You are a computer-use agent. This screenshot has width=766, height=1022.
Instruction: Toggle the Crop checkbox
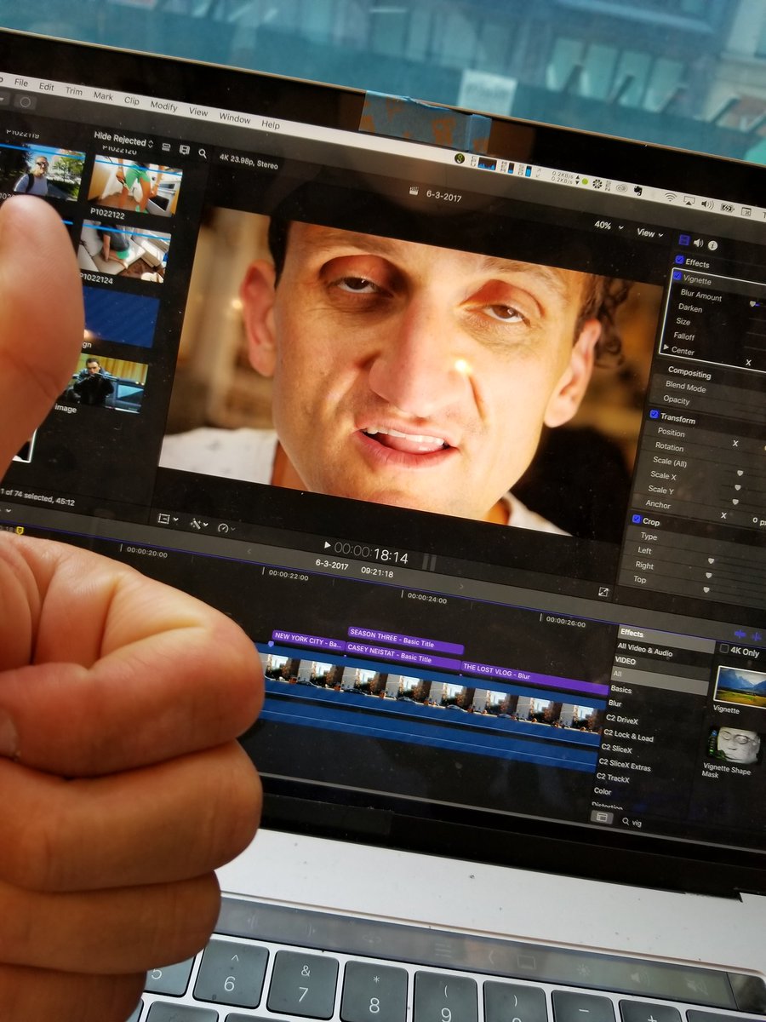click(637, 519)
